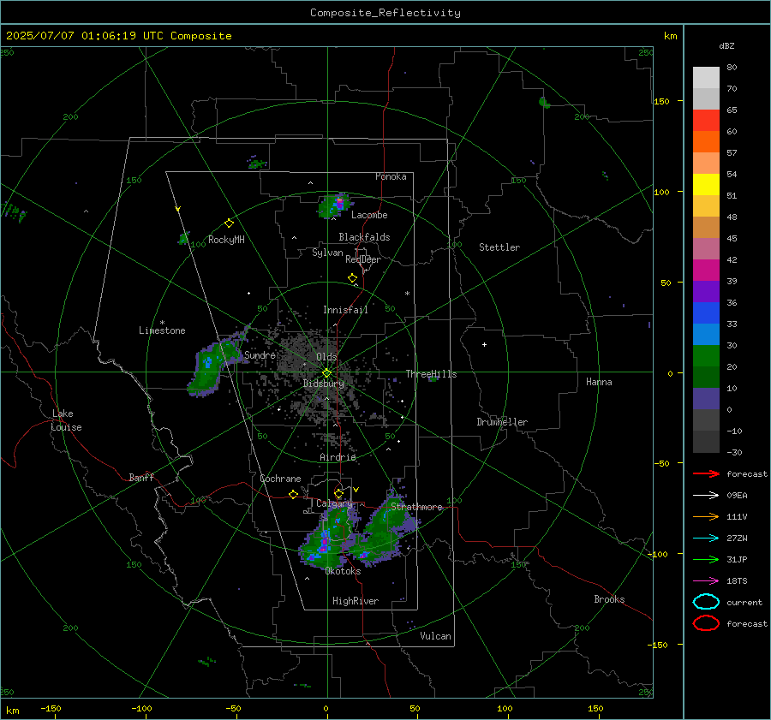The width and height of the screenshot is (771, 720).
Task: Click the Composite_Reflectivity title
Action: tap(385, 13)
